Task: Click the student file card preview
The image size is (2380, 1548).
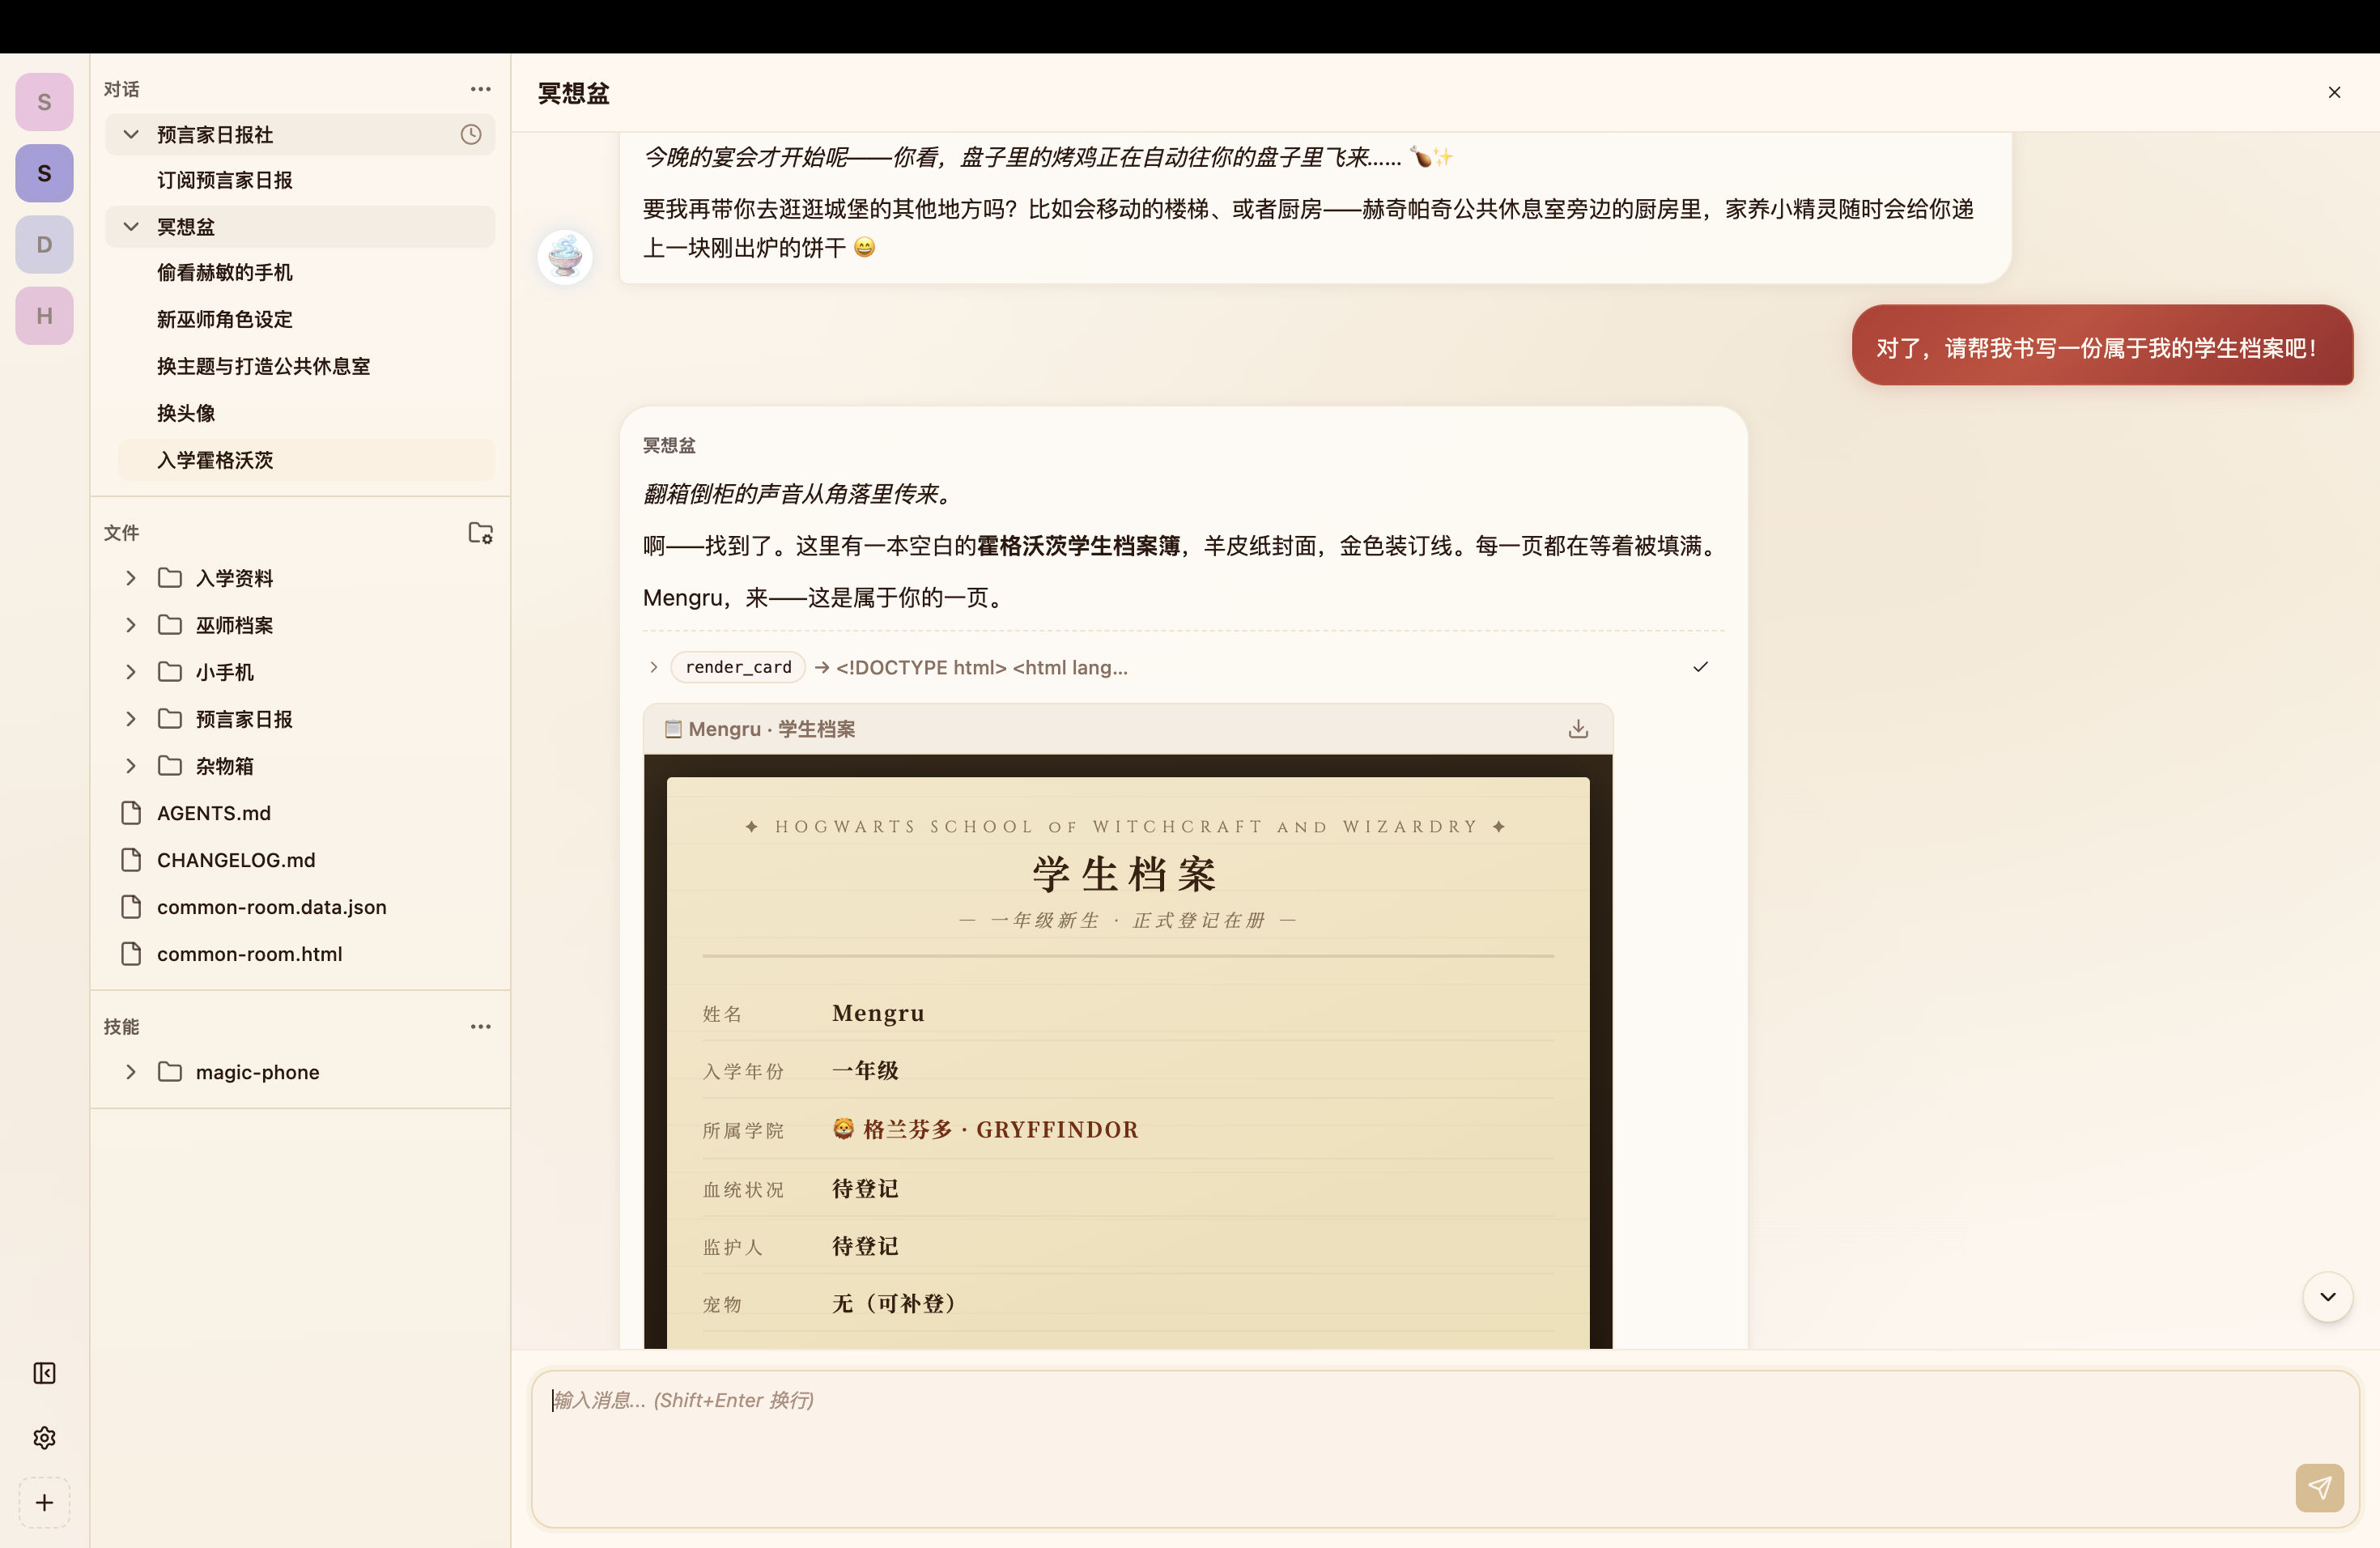Action: [x=1128, y=1051]
